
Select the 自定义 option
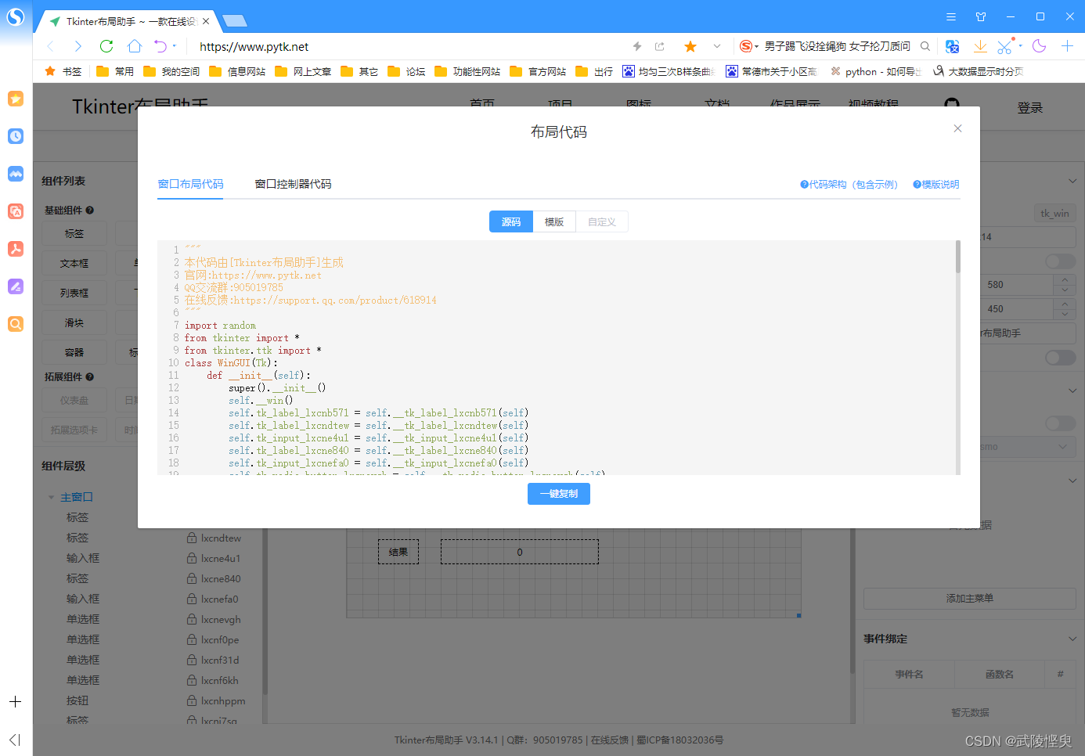602,222
